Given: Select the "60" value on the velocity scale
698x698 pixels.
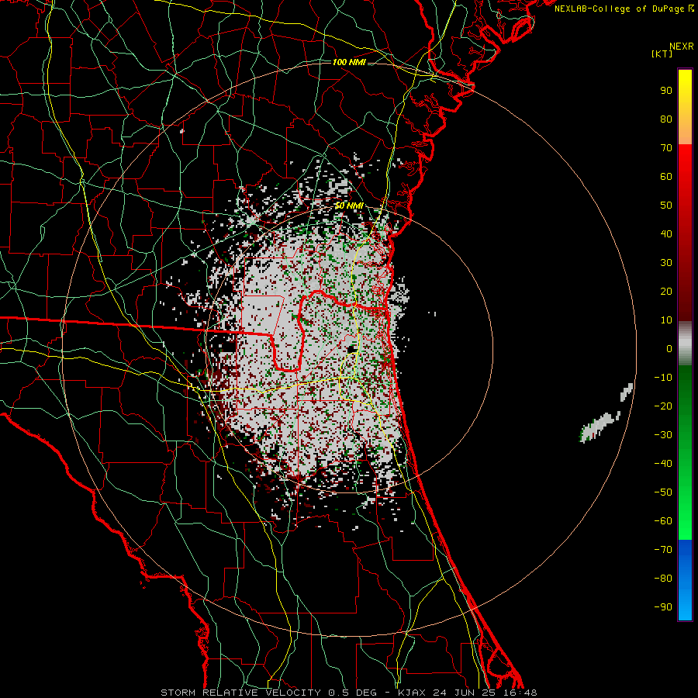Looking at the screenshot, I should pos(666,177).
